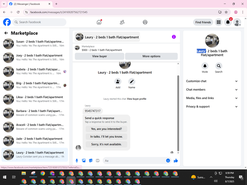Choose a GIF from the composer icon
The image size is (247, 185).
(98, 160)
